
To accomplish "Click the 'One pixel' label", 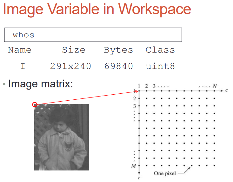I will coord(165,173).
